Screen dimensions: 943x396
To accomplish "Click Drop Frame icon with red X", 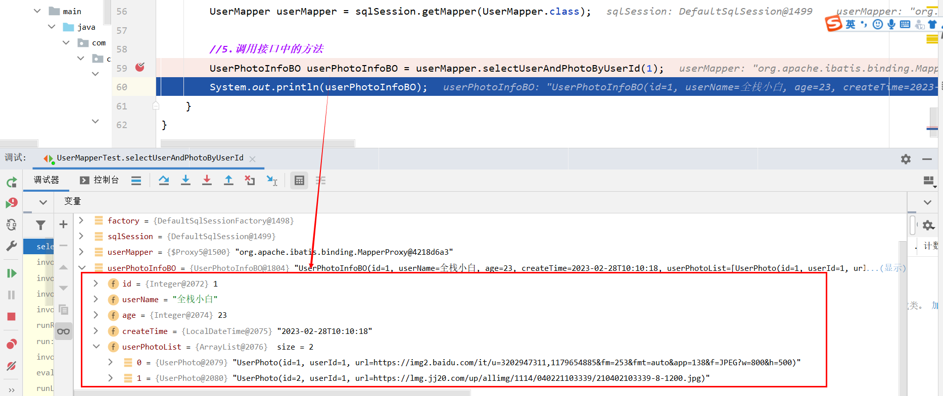I will click(250, 180).
